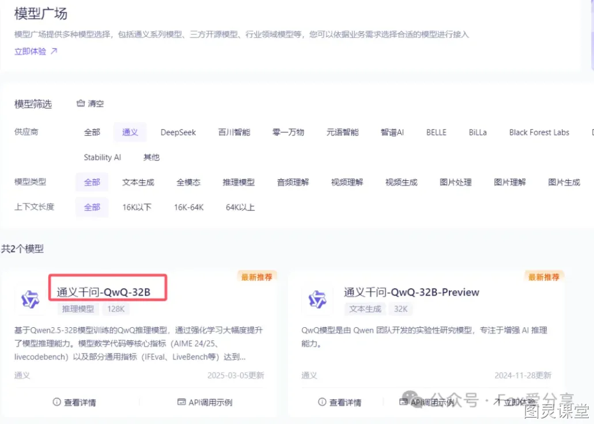The image size is (594, 424).
Task: Select 全部 in the 供应商 row
Action: point(92,132)
